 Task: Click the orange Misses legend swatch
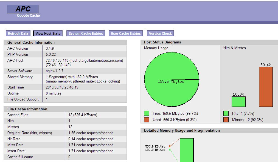(x=226, y=120)
